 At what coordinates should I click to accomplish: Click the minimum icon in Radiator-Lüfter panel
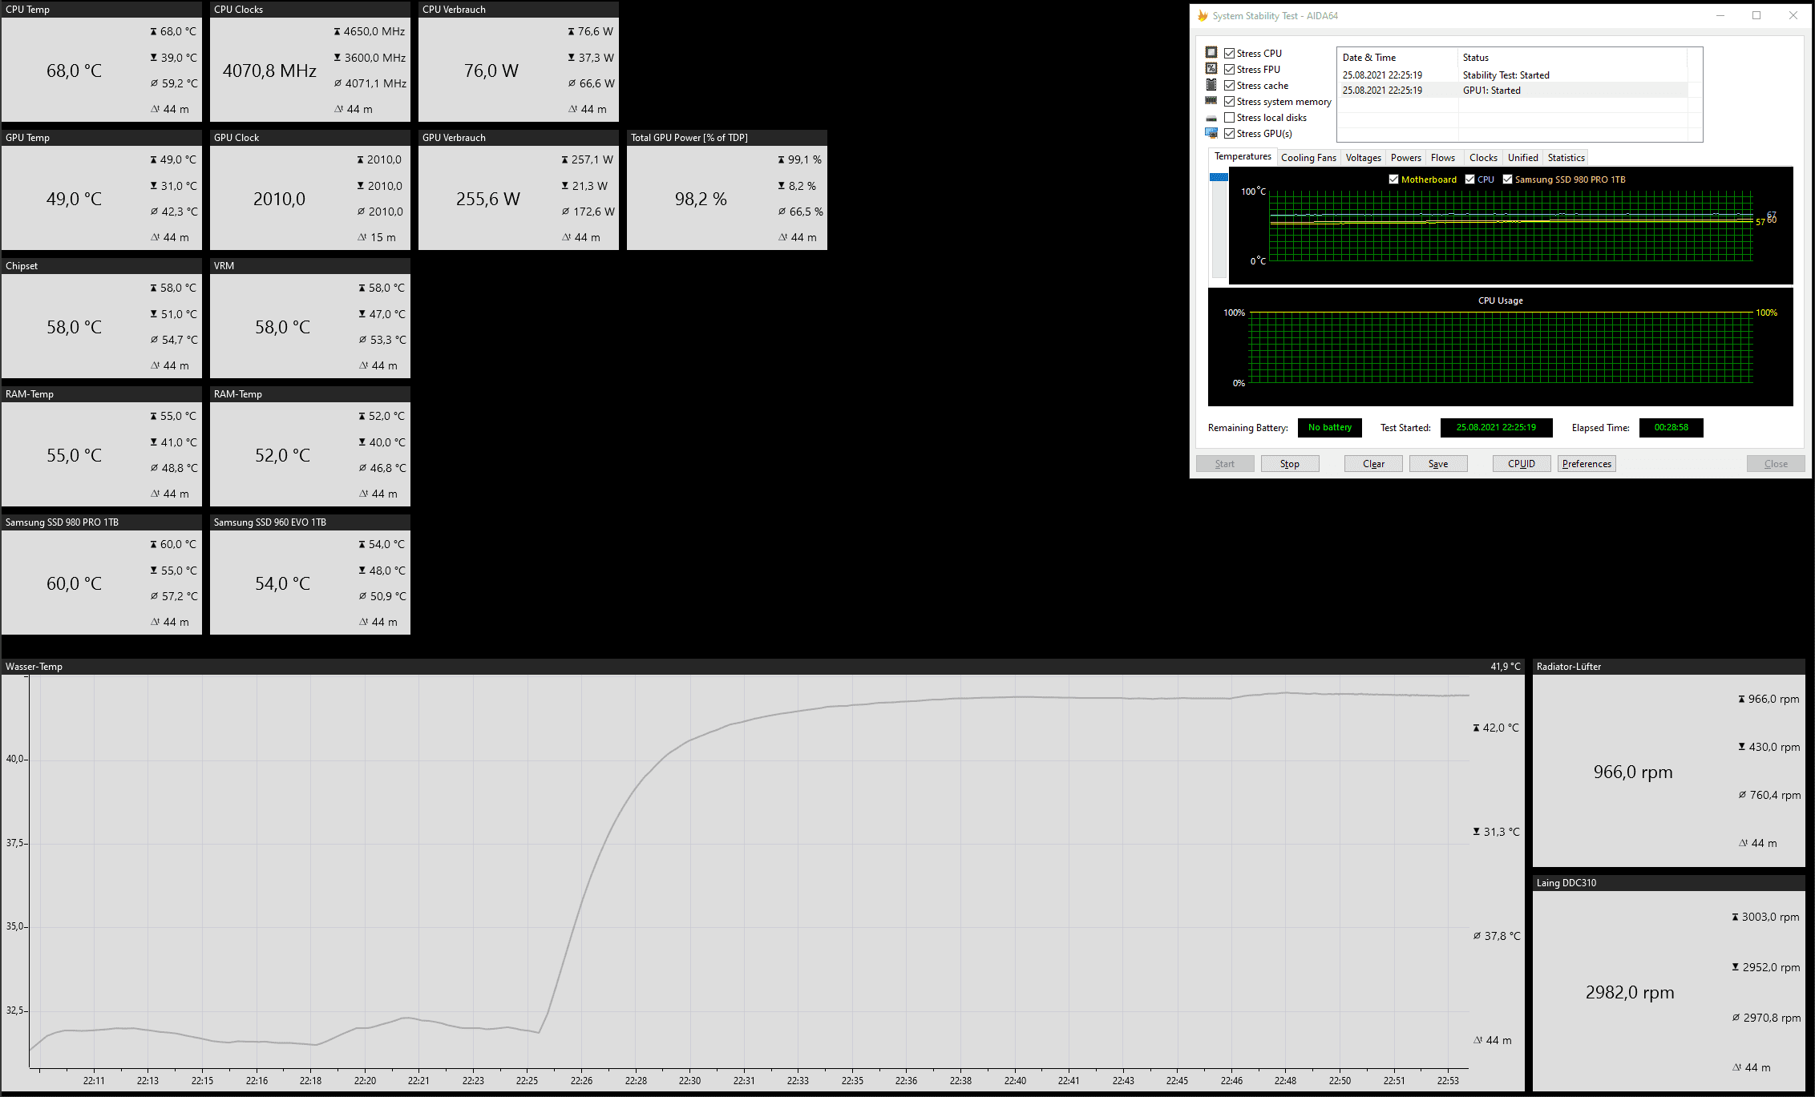tap(1742, 747)
